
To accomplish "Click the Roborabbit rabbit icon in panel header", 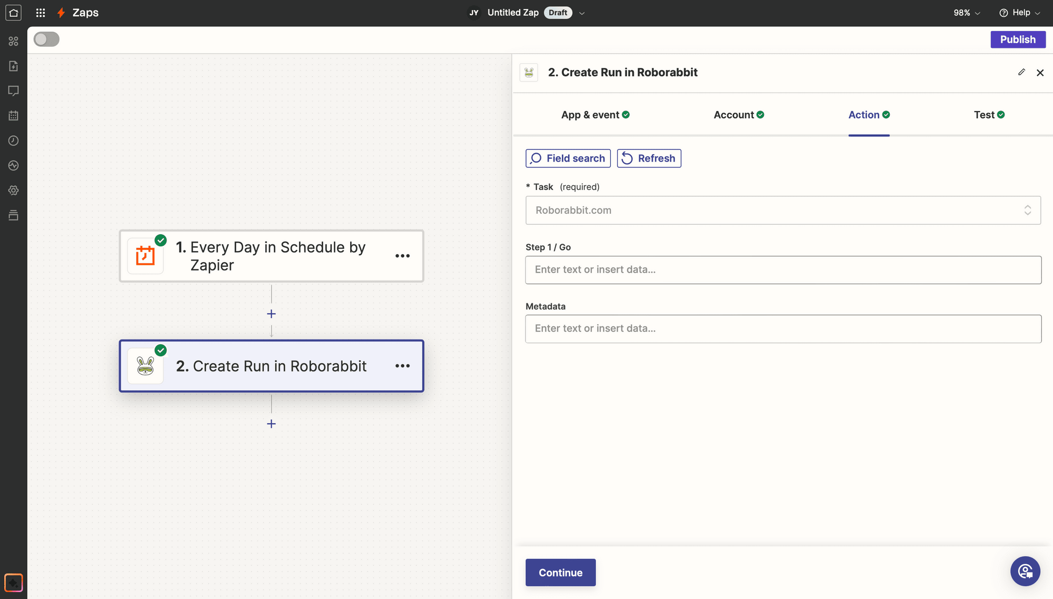I will coord(529,72).
